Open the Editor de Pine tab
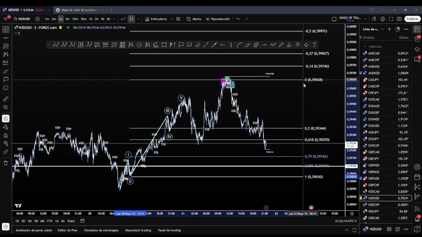422x237 pixels. (x=67, y=230)
